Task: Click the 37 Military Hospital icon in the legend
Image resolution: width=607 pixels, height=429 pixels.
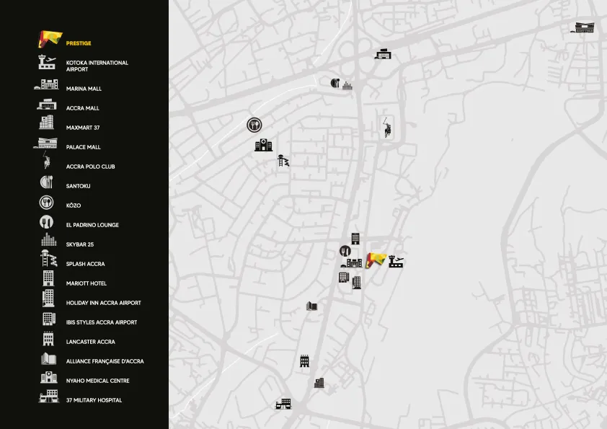Action: pyautogui.click(x=49, y=397)
